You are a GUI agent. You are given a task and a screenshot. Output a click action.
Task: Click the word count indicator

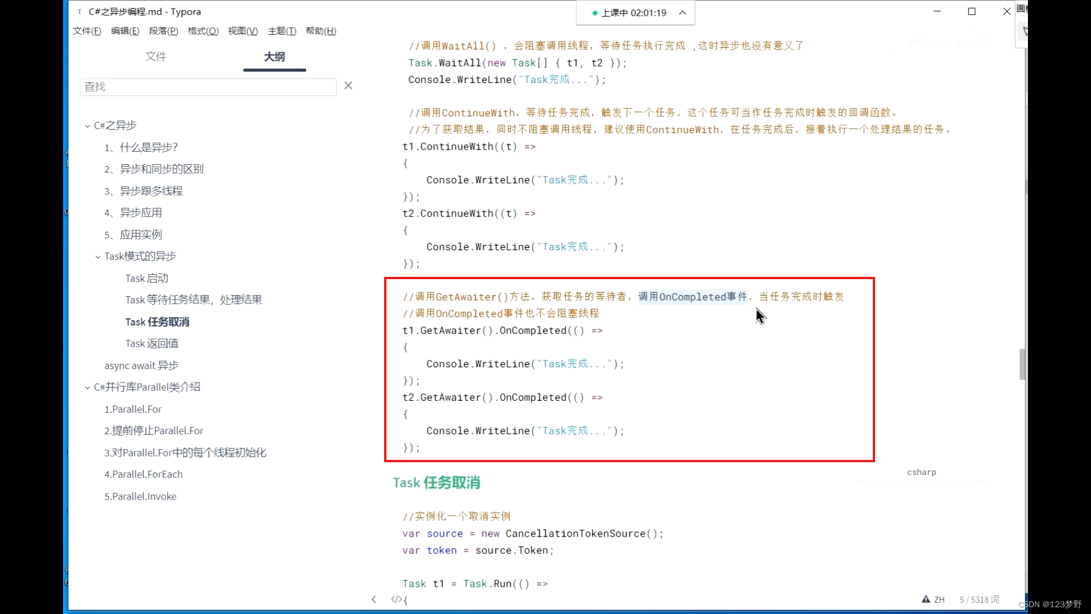click(978, 599)
